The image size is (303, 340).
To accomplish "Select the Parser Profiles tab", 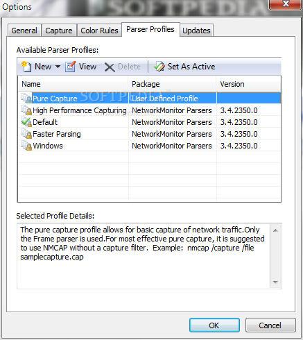I will [x=150, y=29].
